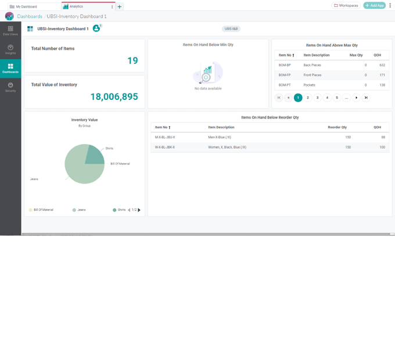Open more pages via the ellipsis button

pos(347,98)
